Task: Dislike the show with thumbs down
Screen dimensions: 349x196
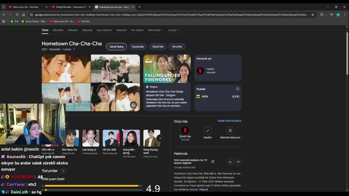Action: coord(238,162)
